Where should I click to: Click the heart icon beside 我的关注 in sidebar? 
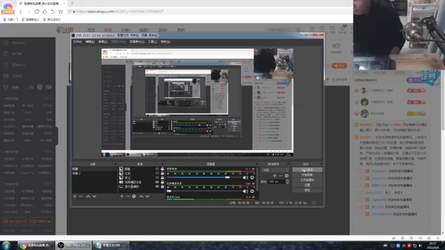click(x=6, y=43)
